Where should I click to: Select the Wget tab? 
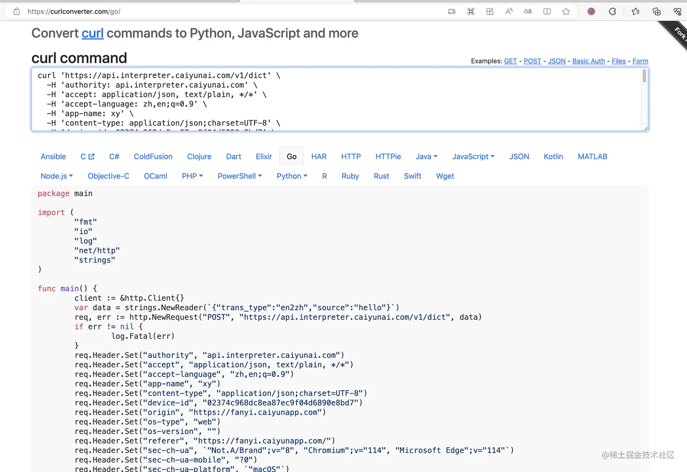(445, 176)
